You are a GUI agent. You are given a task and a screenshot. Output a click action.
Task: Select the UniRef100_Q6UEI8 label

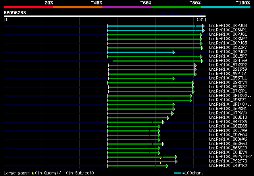coord(228,118)
